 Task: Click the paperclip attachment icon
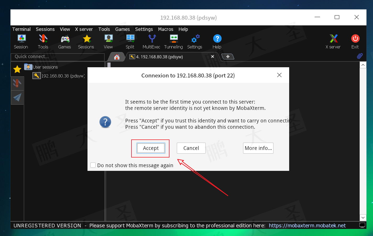coord(360,56)
